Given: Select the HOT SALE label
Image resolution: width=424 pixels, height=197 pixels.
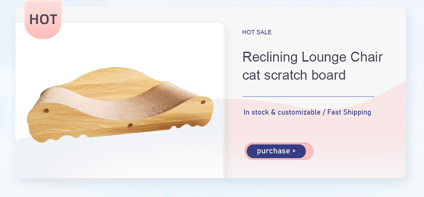Looking at the screenshot, I should click(x=257, y=32).
